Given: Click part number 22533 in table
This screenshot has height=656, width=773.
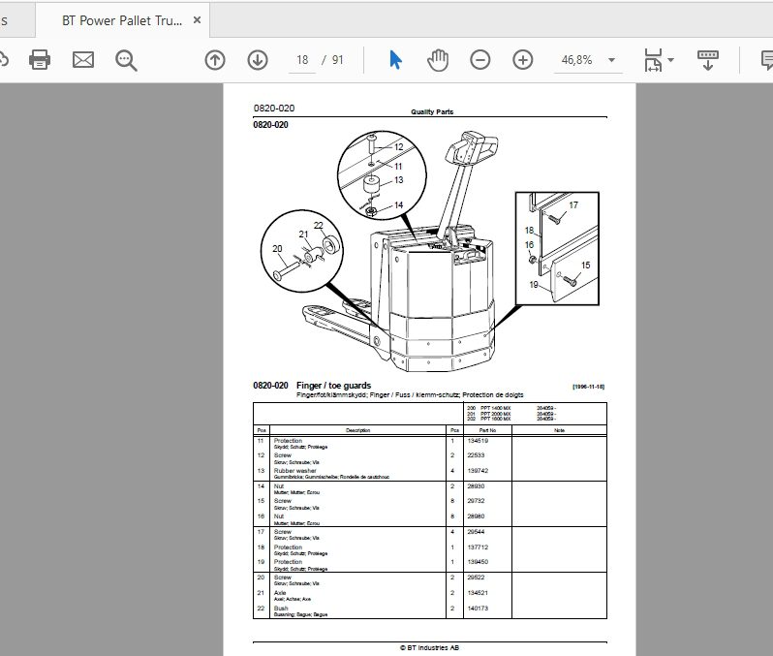Looking at the screenshot, I should 476,455.
